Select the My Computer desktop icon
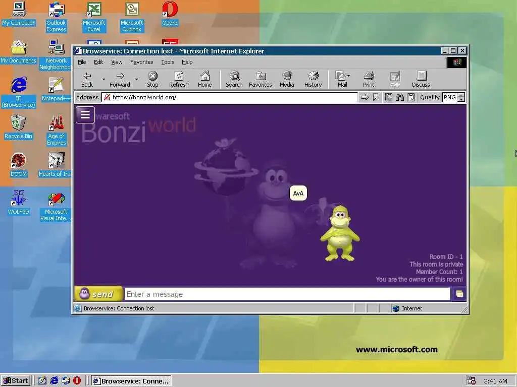The width and height of the screenshot is (517, 387). tap(19, 14)
